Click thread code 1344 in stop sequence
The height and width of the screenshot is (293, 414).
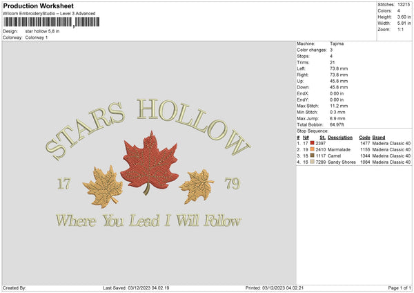[365, 155]
